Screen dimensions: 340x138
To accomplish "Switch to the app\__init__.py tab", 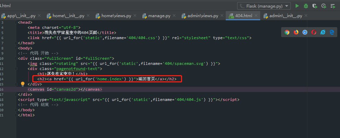I will 21,16.
